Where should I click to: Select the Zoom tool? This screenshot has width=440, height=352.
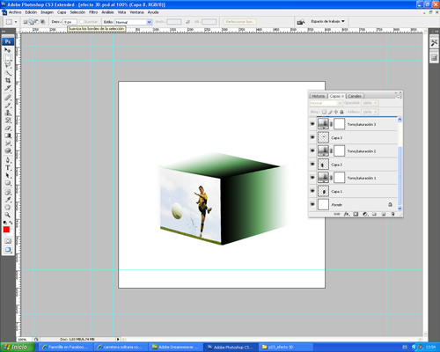[x=8, y=215]
